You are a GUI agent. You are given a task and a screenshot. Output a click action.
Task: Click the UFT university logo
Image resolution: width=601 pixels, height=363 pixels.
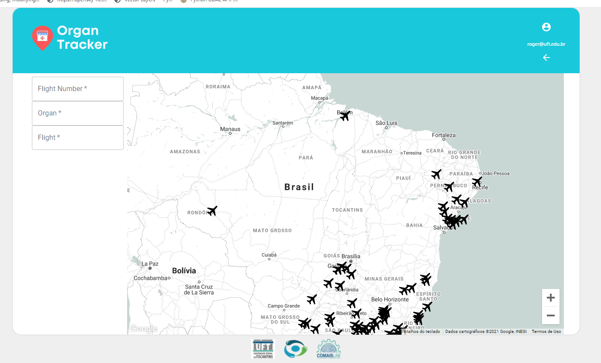tap(263, 349)
